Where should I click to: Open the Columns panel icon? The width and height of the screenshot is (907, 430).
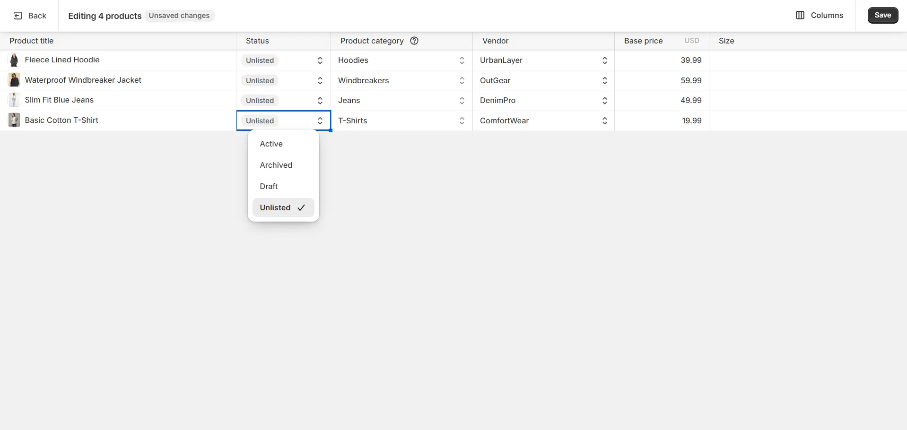(x=801, y=15)
